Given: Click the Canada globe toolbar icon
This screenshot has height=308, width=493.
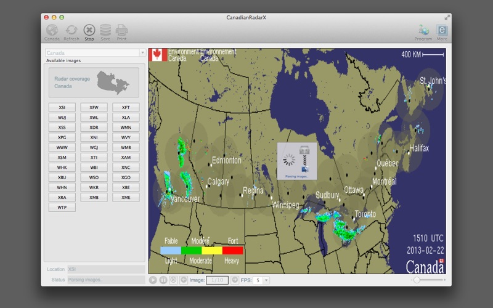Looking at the screenshot, I should click(x=52, y=30).
